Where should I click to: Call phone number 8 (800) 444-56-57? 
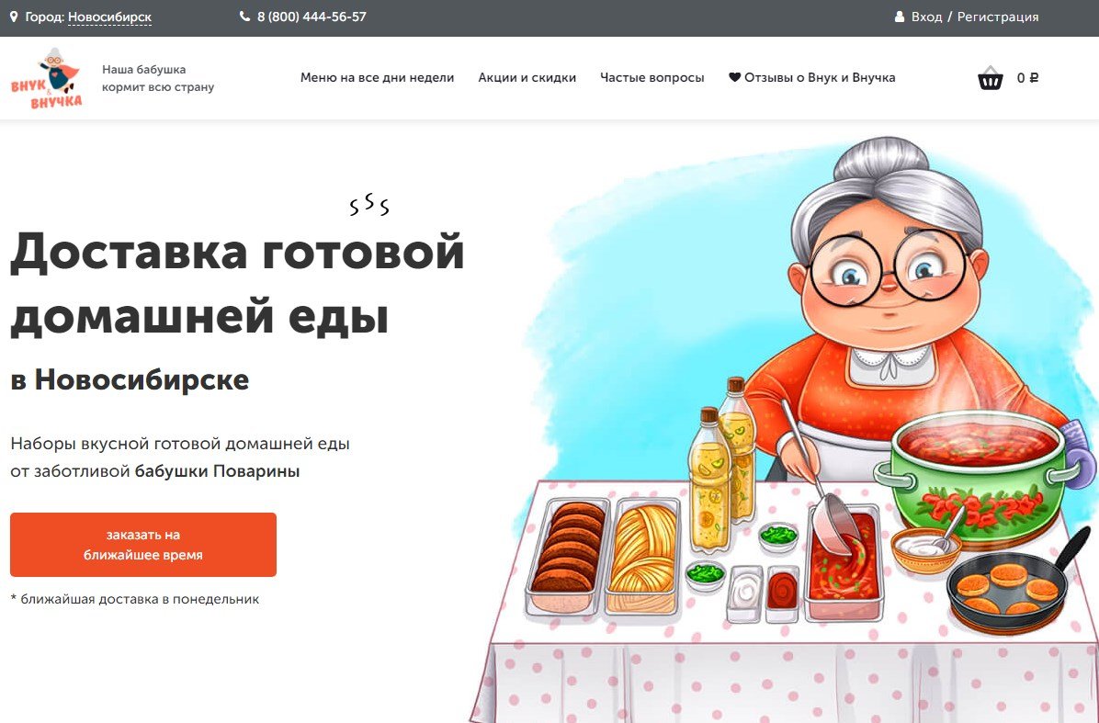(312, 17)
